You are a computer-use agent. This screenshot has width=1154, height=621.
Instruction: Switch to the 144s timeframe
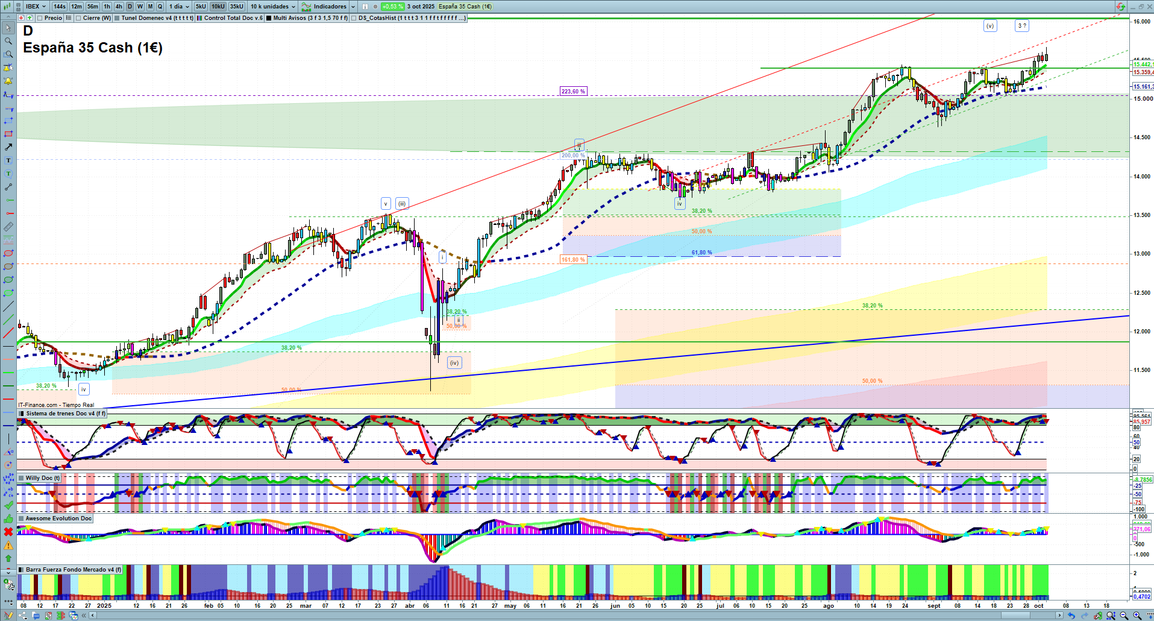tap(59, 7)
